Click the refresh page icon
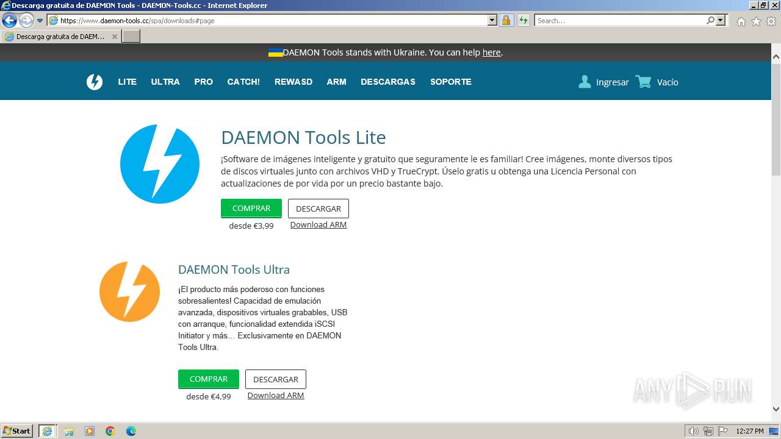781x439 pixels. tap(523, 20)
